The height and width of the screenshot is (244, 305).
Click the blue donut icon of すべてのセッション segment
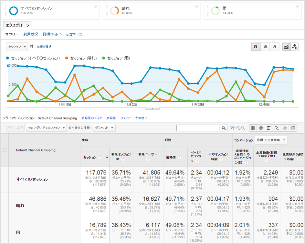coord(14,11)
